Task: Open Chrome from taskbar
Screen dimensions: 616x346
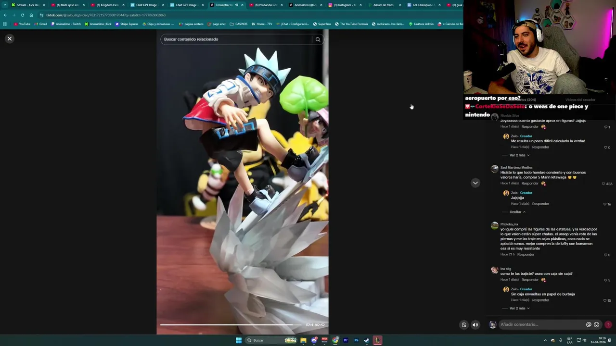Action: coord(335,340)
